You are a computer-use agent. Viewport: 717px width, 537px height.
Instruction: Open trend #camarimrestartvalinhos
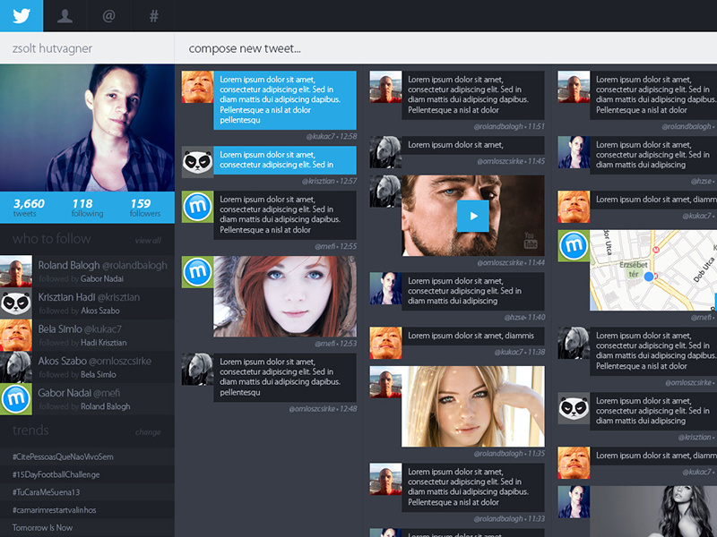tap(54, 510)
